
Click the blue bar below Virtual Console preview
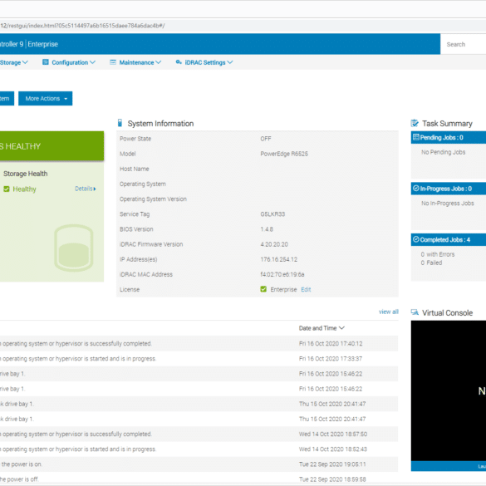[448, 466]
